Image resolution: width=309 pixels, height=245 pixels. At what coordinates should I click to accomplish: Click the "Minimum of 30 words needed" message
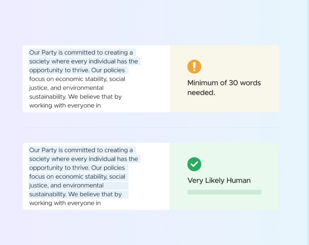pyautogui.click(x=224, y=88)
